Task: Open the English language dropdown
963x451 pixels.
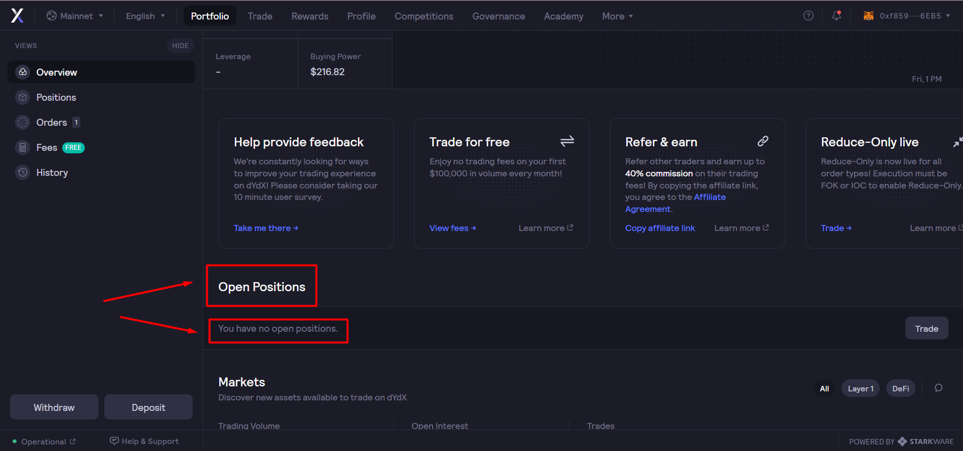Action: pos(145,16)
